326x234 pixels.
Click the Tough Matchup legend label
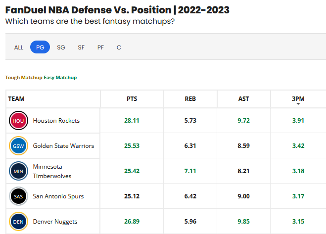[x=24, y=78]
